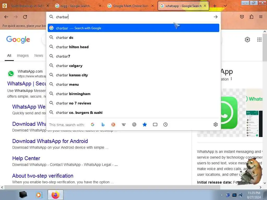Open the Google apps grid
Viewport: 267px width, 200px height.
(x=259, y=40)
